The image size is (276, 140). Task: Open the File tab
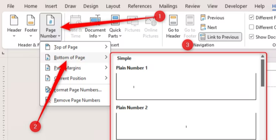[10, 6]
